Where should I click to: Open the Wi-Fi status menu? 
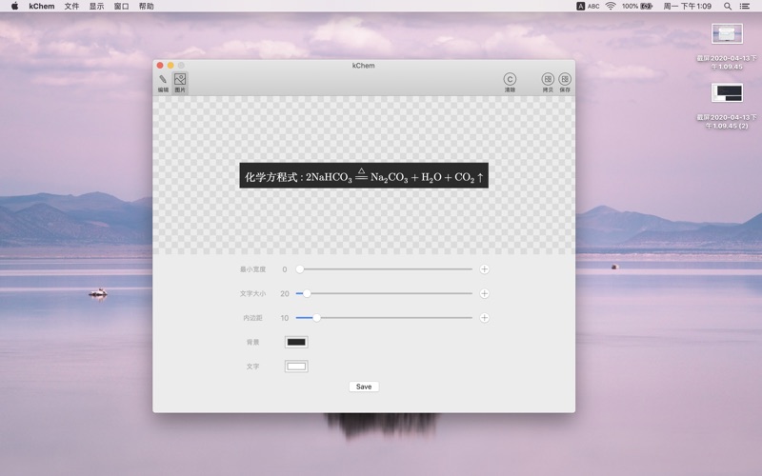coord(611,6)
